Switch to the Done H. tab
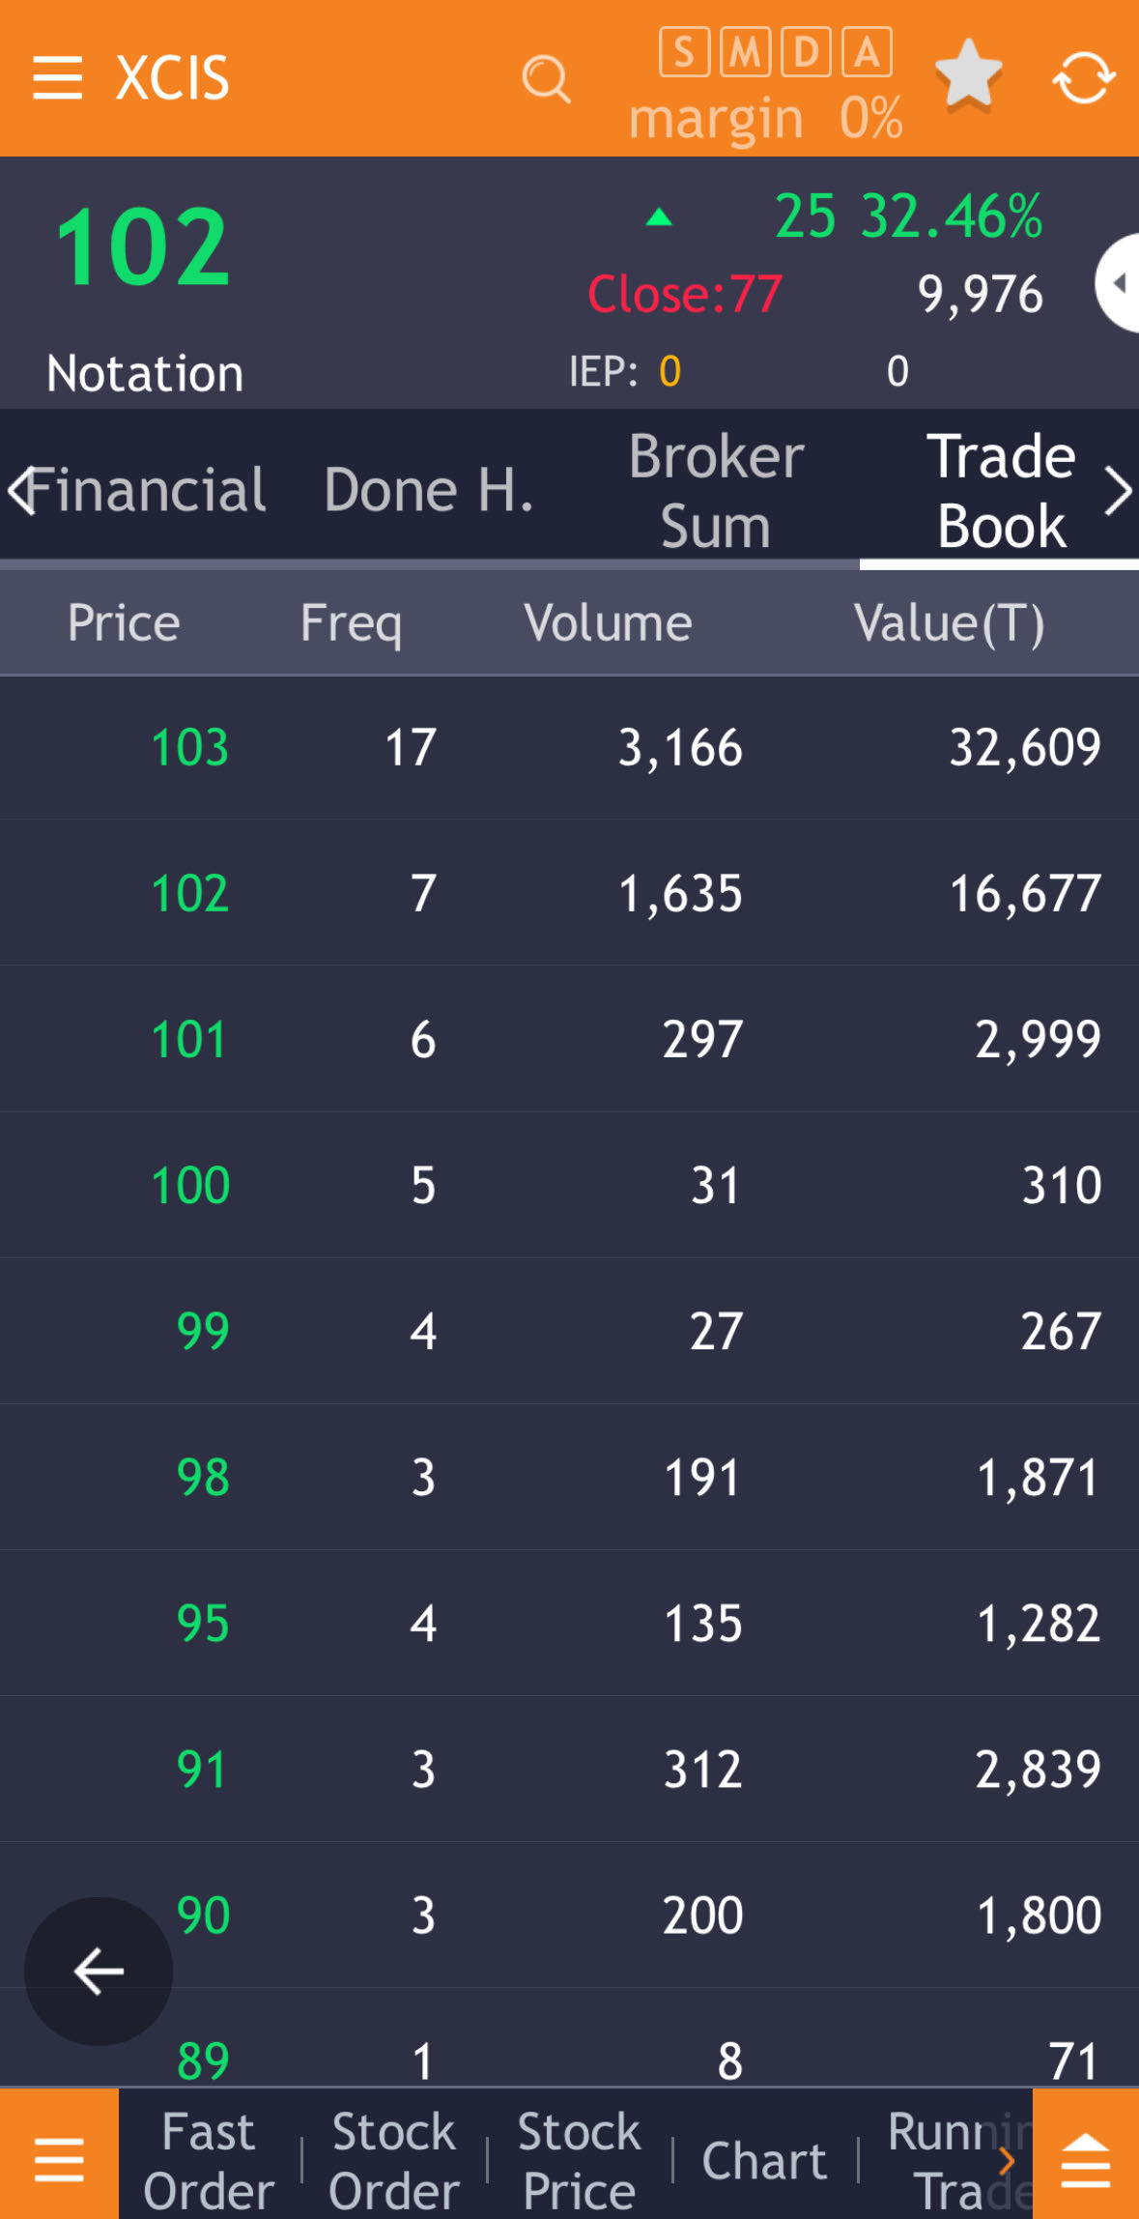Image resolution: width=1139 pixels, height=2219 pixels. click(x=429, y=491)
